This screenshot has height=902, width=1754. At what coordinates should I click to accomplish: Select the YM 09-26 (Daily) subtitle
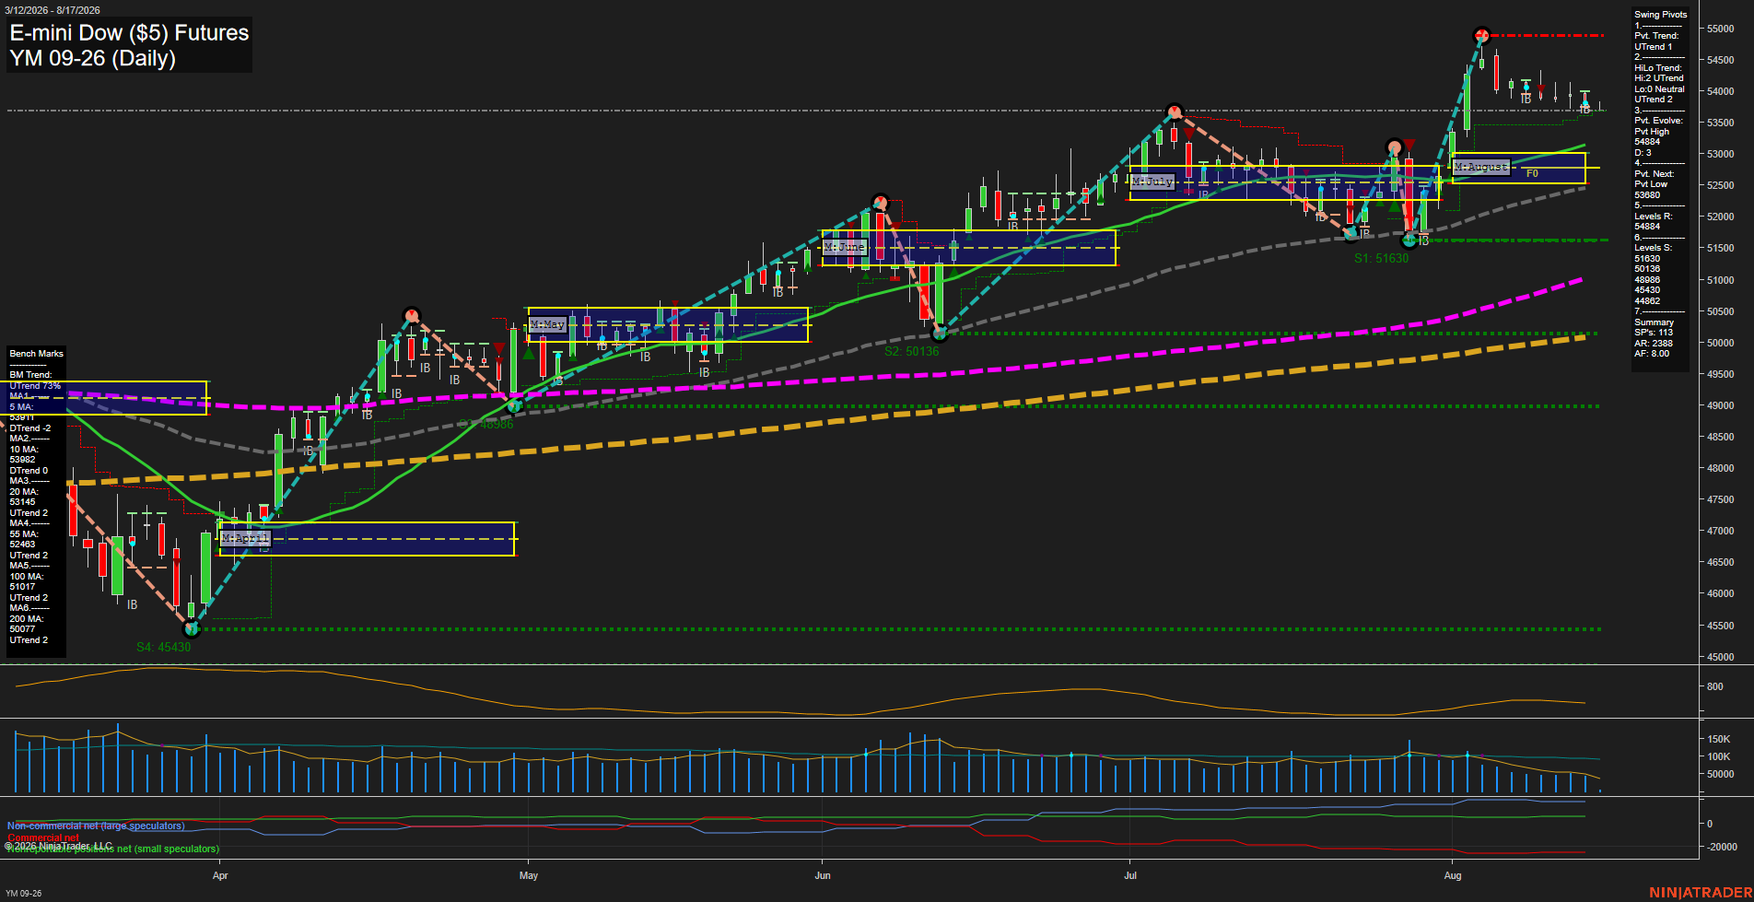tap(92, 58)
